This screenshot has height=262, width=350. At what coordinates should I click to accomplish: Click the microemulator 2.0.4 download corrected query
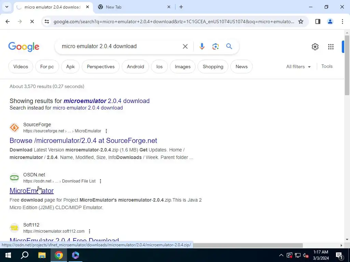point(107,101)
